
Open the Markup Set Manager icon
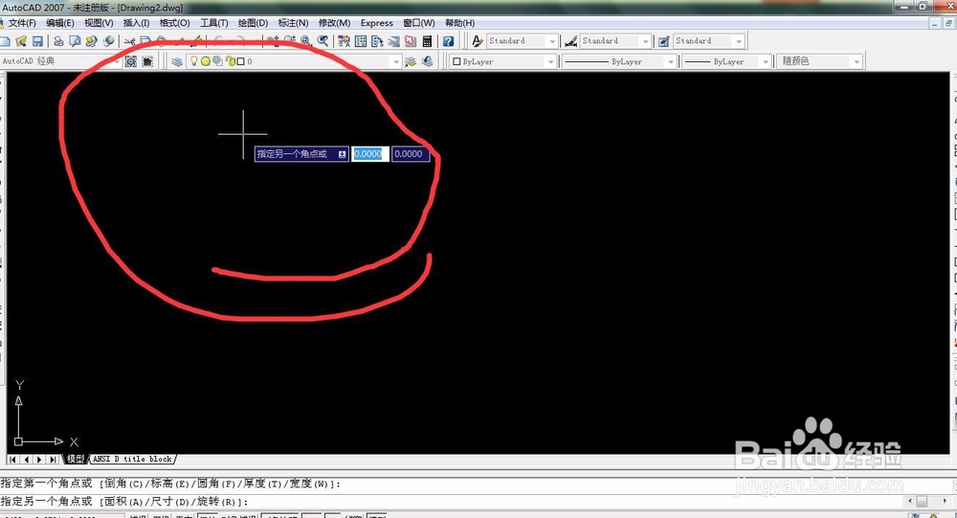click(x=411, y=41)
